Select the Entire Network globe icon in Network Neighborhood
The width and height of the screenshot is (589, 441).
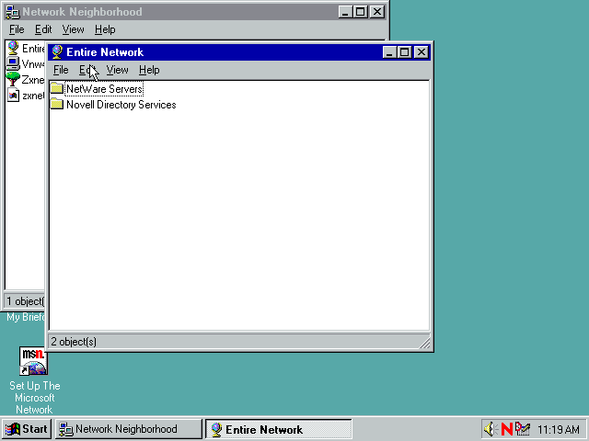13,48
